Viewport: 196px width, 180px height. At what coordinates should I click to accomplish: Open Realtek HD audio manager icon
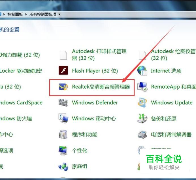click(63, 87)
